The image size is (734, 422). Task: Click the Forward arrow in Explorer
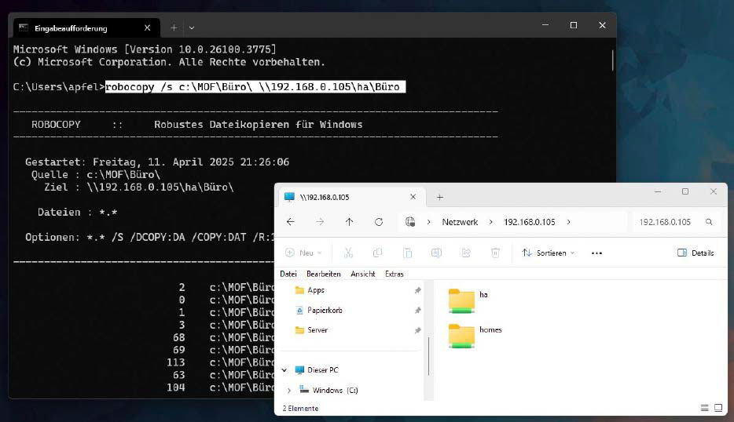click(320, 222)
